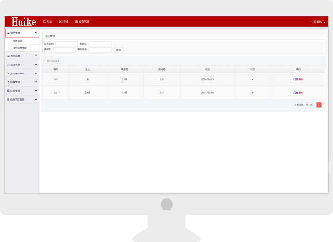Focus the 业主名称 input field
Viewport: 333px width, 242px height.
[x=66, y=44]
